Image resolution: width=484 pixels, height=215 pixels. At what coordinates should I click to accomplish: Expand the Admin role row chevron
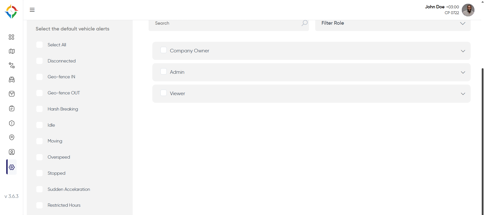point(463,73)
